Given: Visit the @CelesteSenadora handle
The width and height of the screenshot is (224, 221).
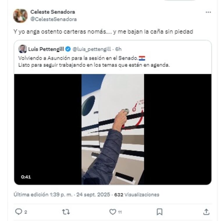Looking at the screenshot, I should pyautogui.click(x=54, y=19).
